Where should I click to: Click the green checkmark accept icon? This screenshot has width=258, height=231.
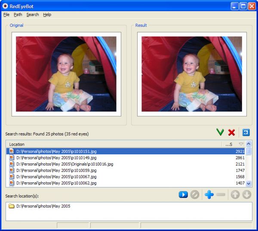pyautogui.click(x=220, y=132)
